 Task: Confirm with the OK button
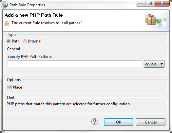[119, 122]
